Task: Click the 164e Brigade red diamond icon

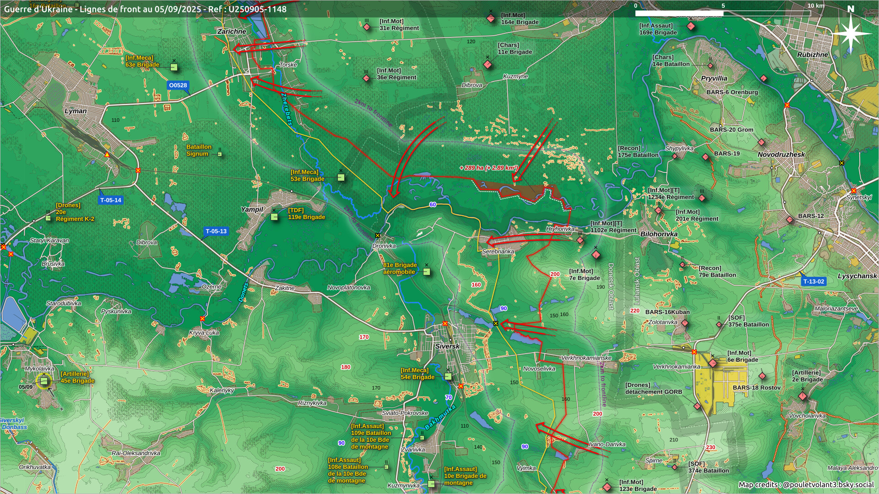Action: click(491, 19)
